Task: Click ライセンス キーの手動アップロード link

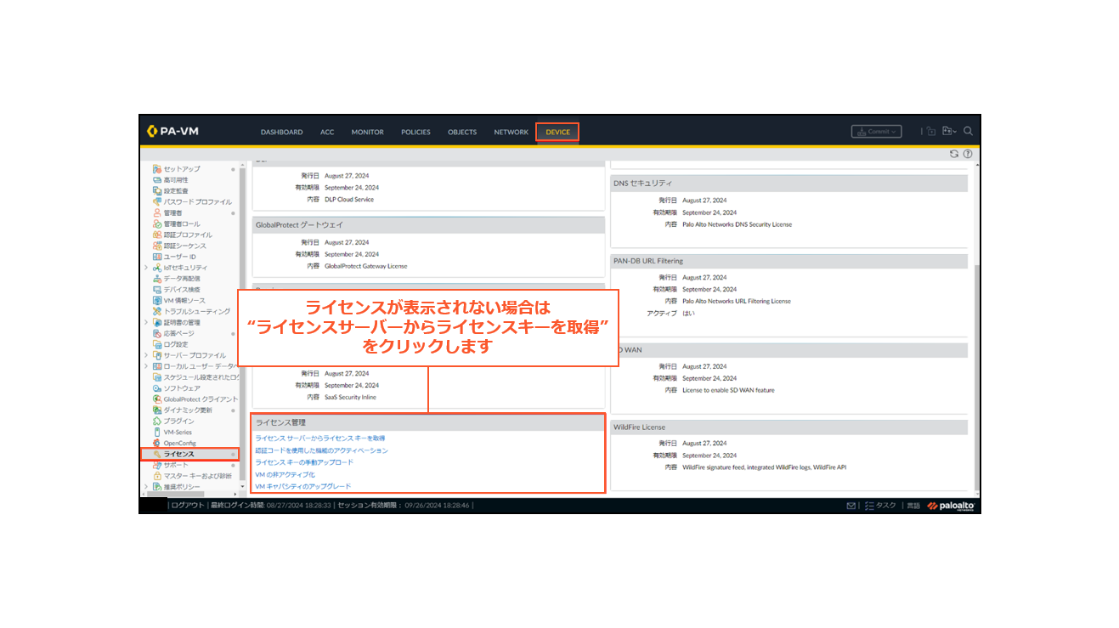Action: click(x=304, y=462)
